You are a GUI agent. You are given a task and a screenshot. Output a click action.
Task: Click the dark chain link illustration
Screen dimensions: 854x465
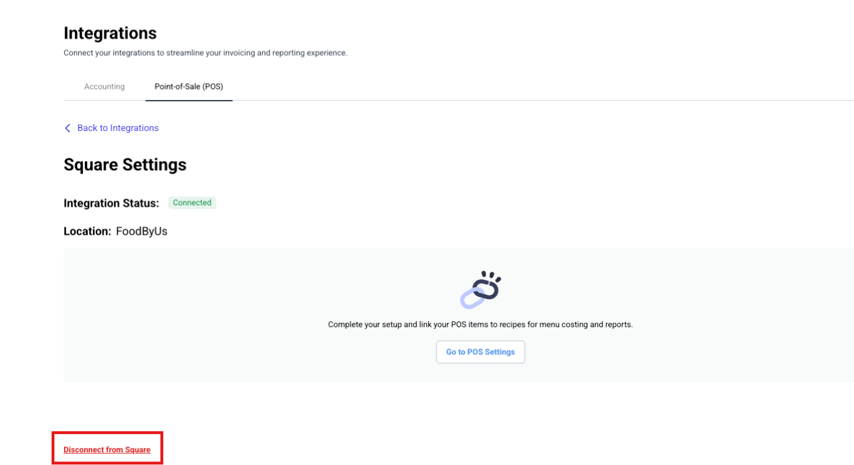(x=489, y=289)
